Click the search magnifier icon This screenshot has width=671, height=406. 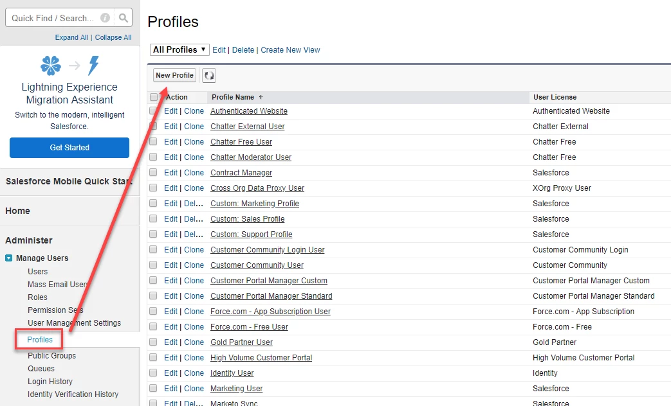point(124,18)
